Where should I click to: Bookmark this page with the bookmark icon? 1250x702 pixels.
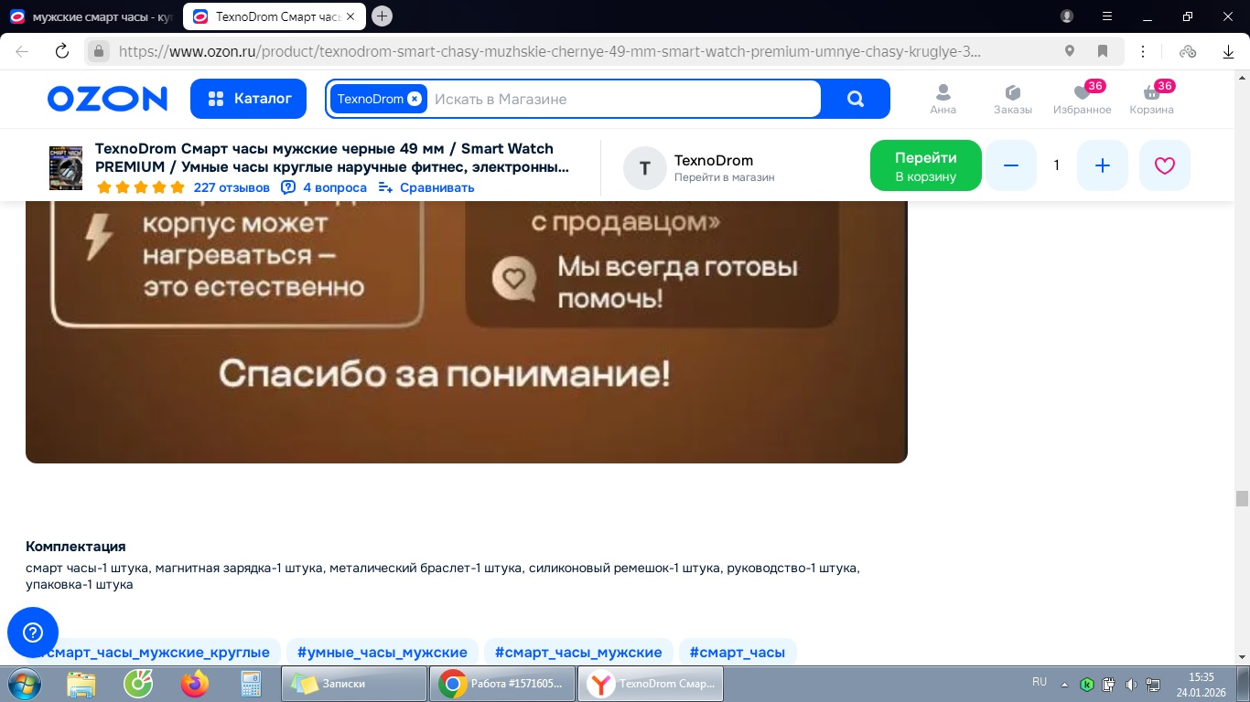(1103, 51)
